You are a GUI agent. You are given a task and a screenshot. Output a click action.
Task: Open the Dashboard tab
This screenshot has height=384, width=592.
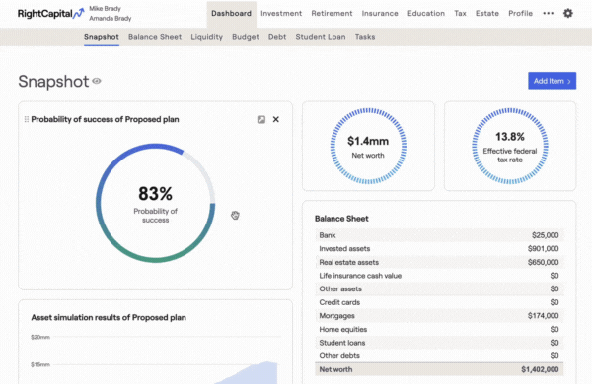point(231,13)
